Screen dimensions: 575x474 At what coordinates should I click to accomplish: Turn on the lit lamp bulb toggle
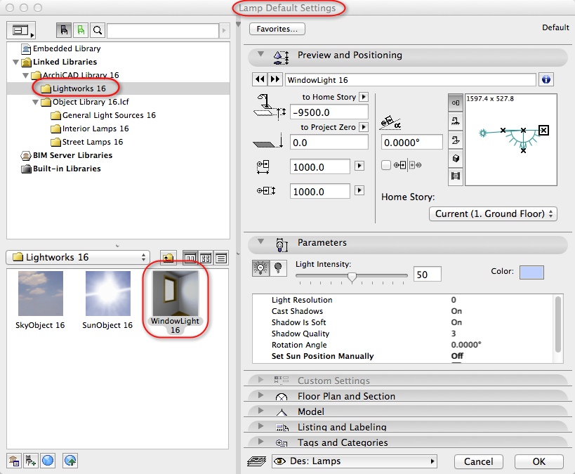pos(260,268)
